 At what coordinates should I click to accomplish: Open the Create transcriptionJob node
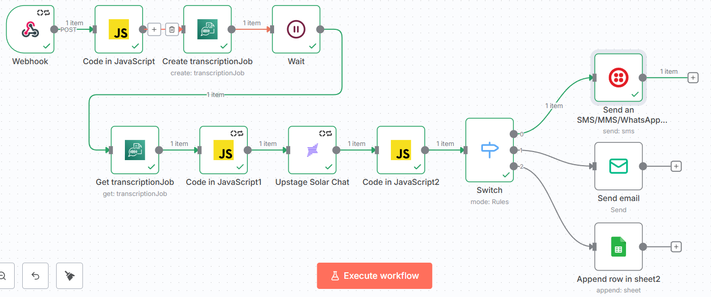(207, 29)
